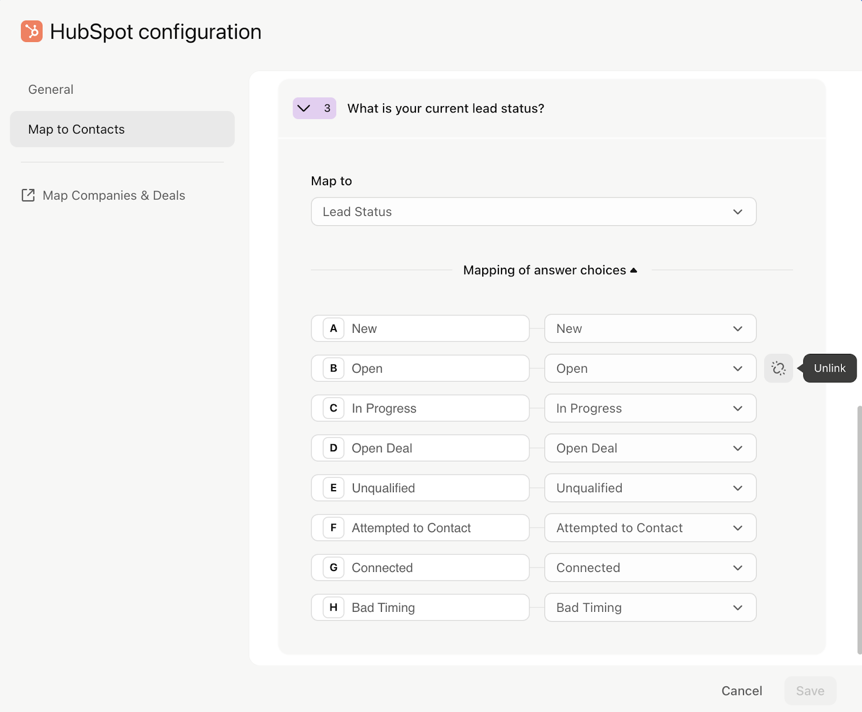The image size is (862, 712).
Task: Click the Unlink icon beside Open
Action: 778,368
